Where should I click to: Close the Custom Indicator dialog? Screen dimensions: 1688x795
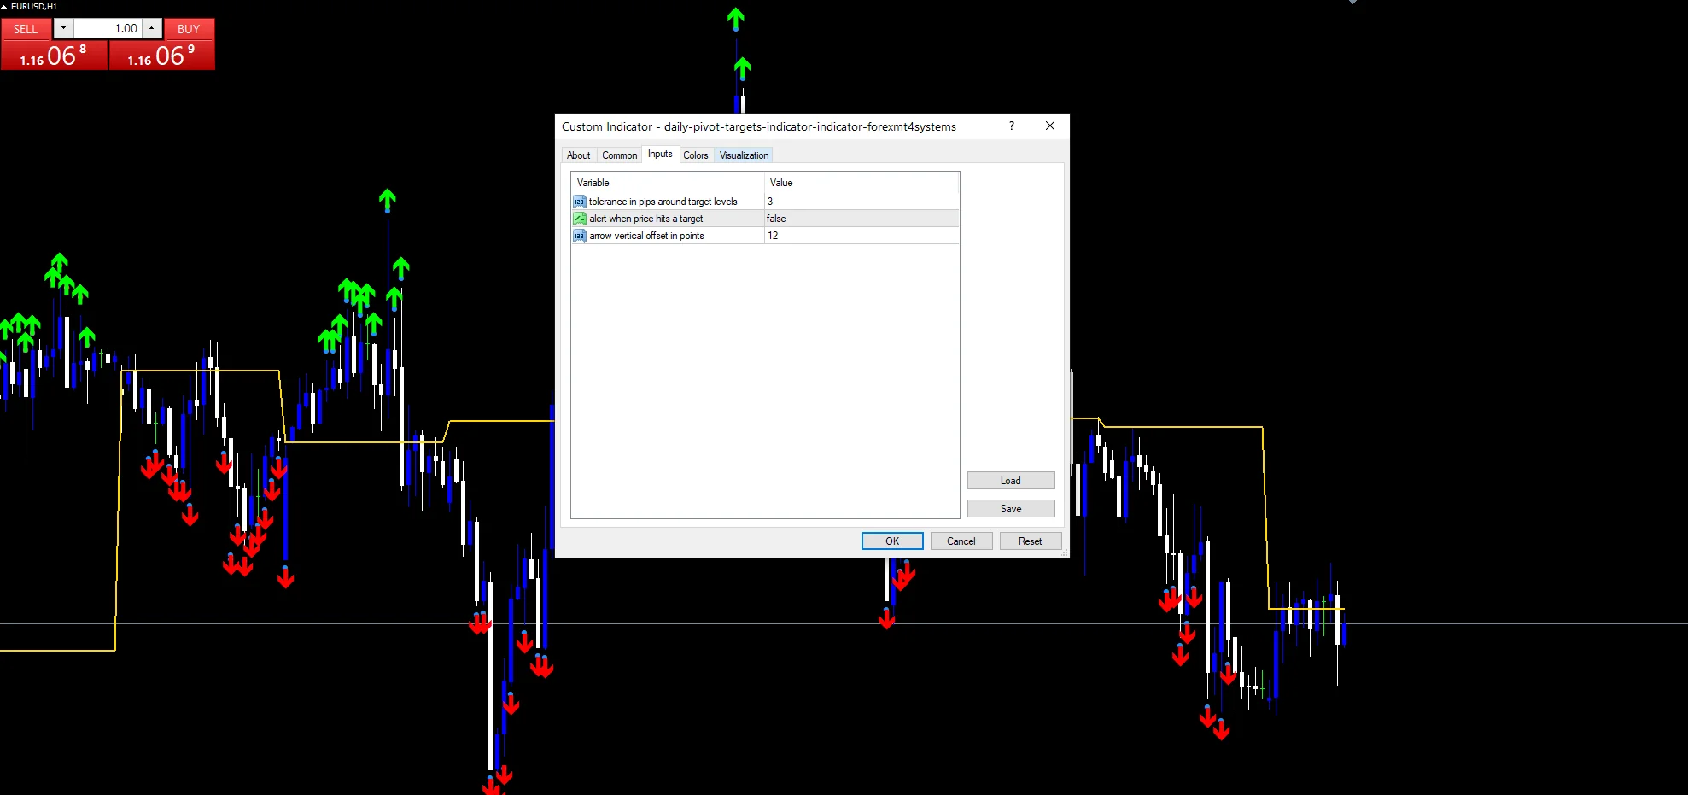(x=1050, y=126)
